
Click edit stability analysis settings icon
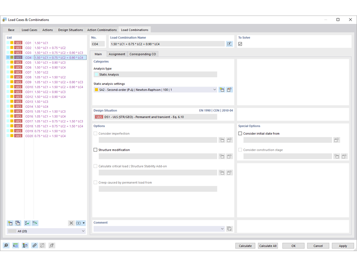[229, 173]
